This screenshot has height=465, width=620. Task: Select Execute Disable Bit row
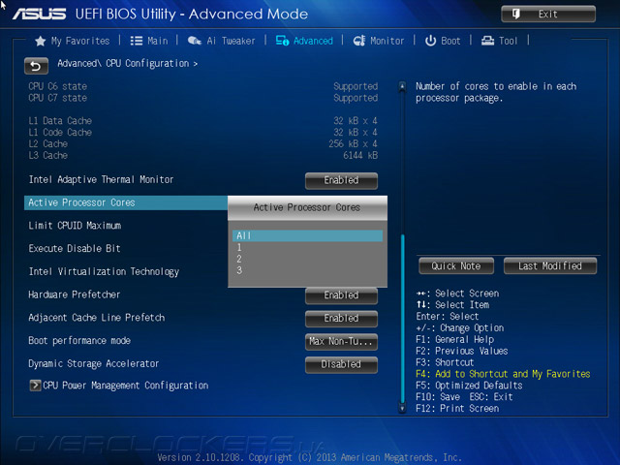(75, 248)
